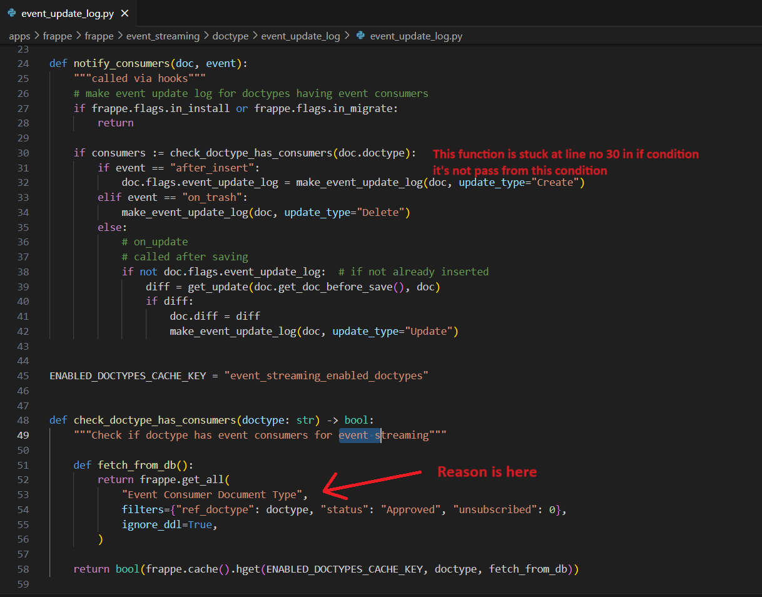
Task: Click 'frappe.get_all' on line 52
Action: pos(182,480)
